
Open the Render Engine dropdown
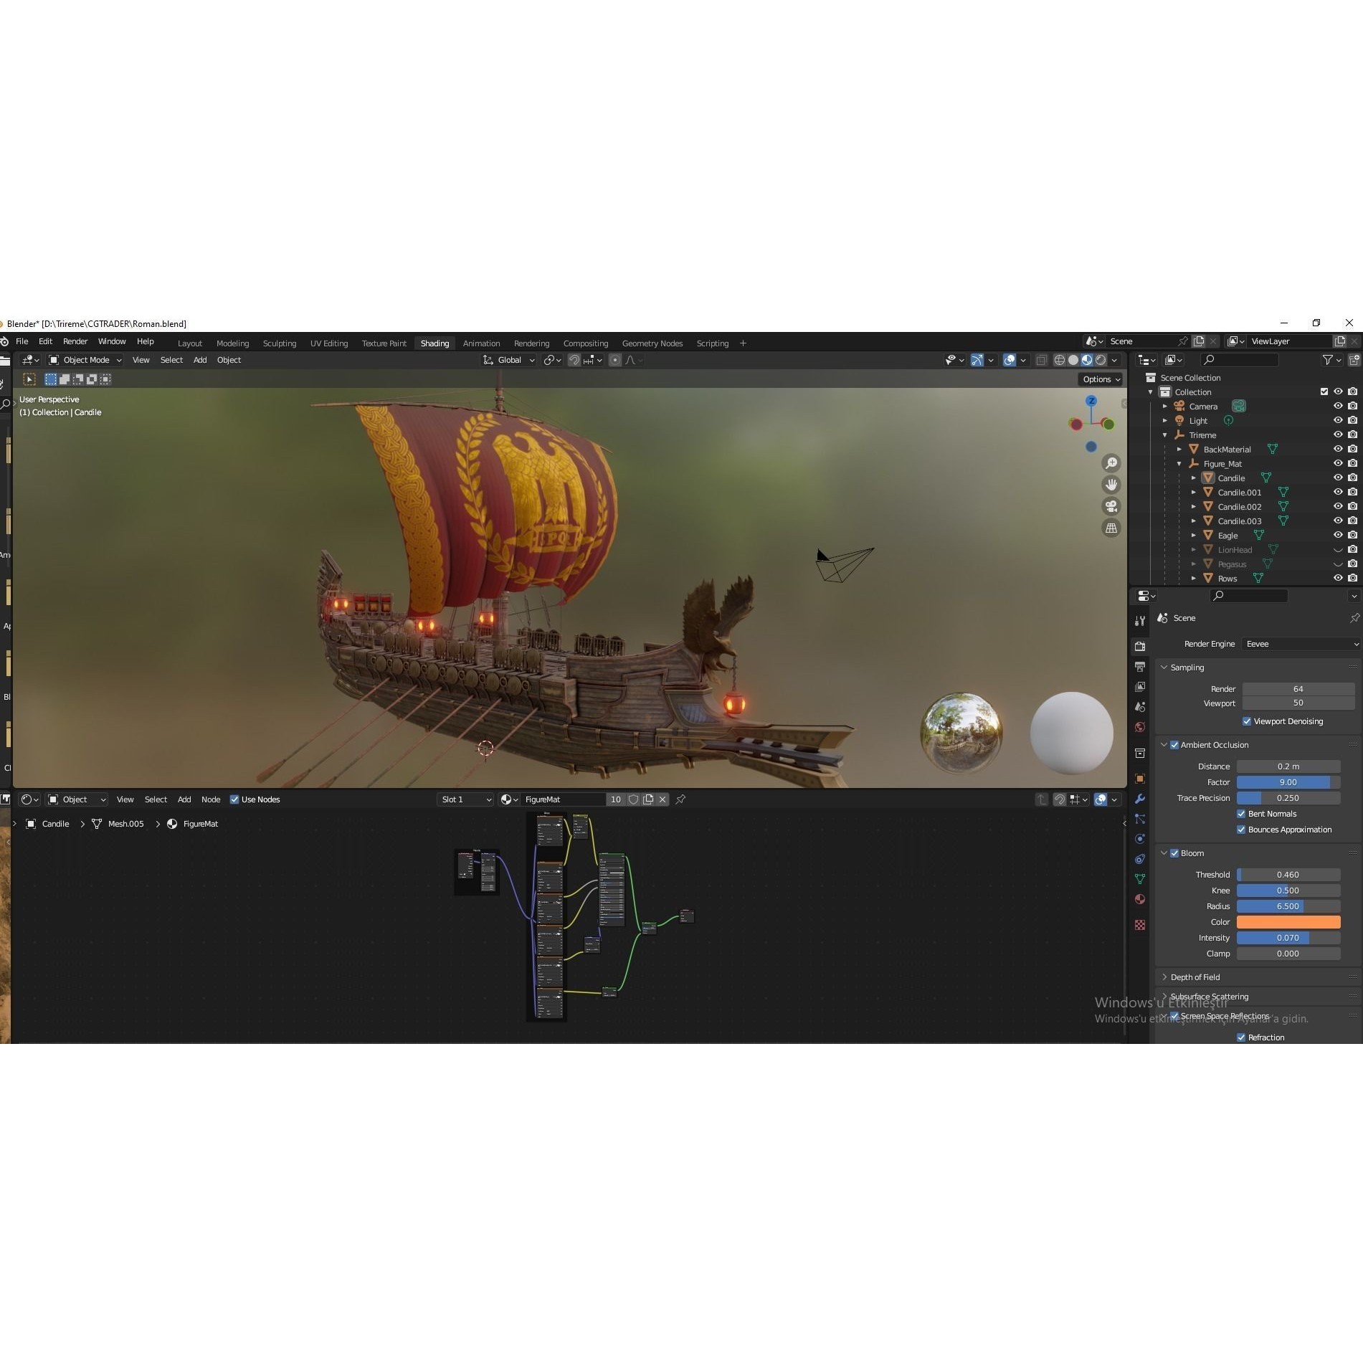pos(1299,644)
